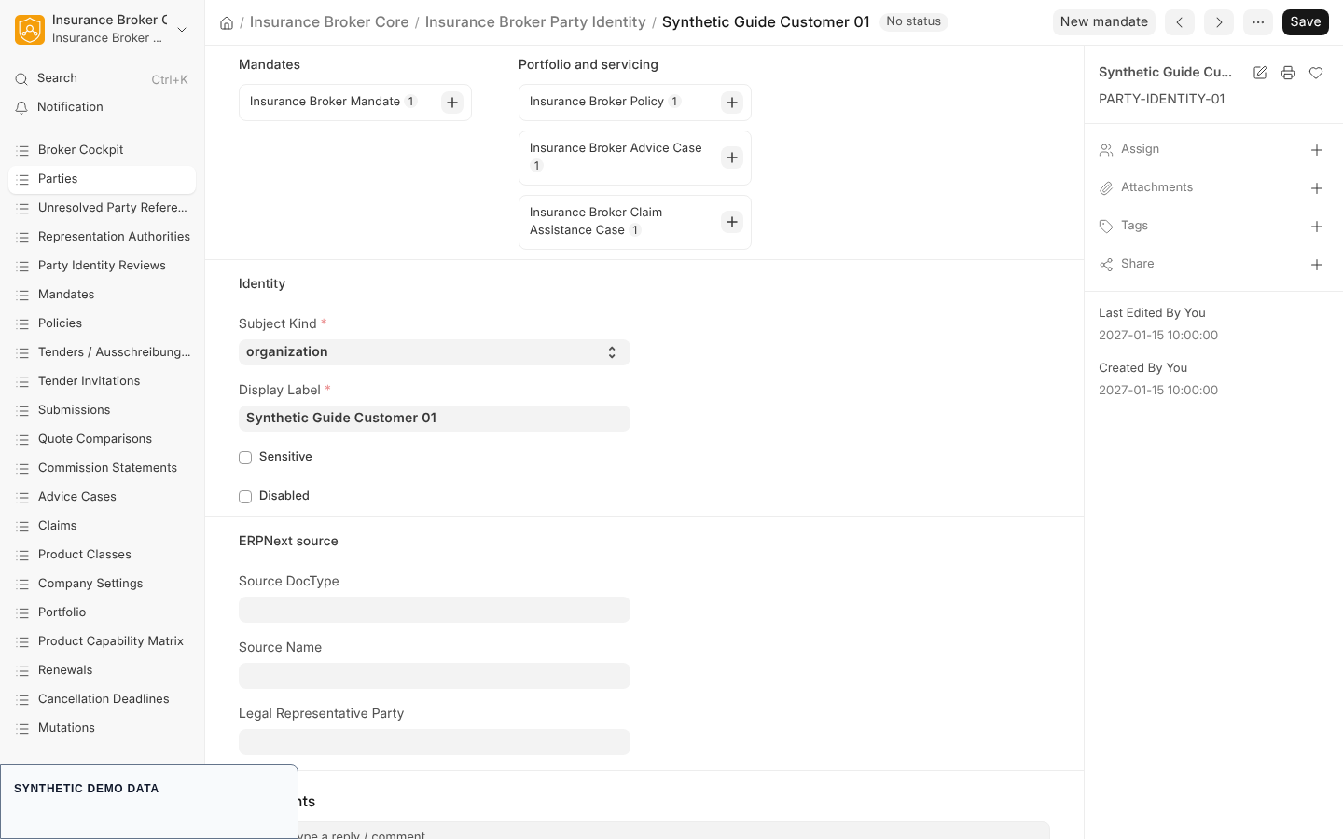
Task: Click the edit title pencil icon
Action: (x=1260, y=73)
